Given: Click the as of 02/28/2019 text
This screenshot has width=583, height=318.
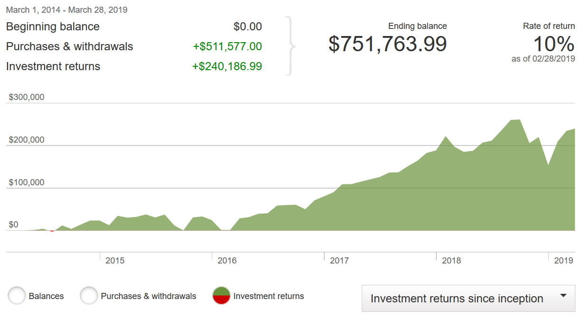Looking at the screenshot, I should (x=543, y=59).
